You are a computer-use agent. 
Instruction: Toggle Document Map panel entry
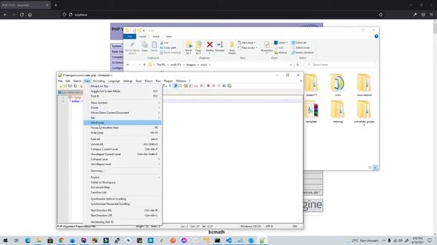[122, 188]
